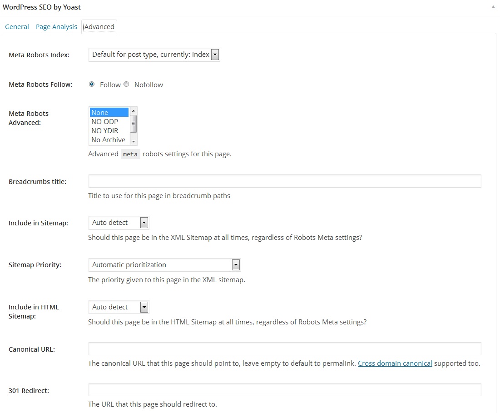
Task: Select the Follow radio button
Action: coord(92,84)
